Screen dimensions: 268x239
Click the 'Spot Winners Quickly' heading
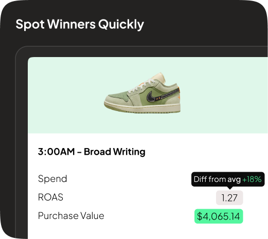pos(80,24)
